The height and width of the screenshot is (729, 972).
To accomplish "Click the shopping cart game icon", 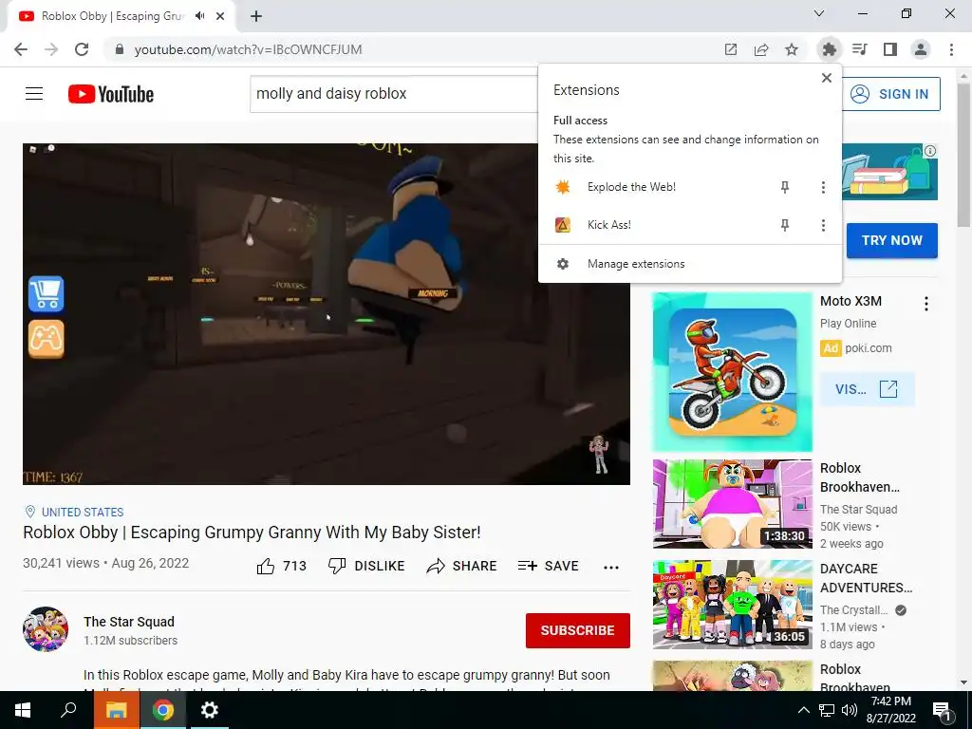I will coord(46,294).
